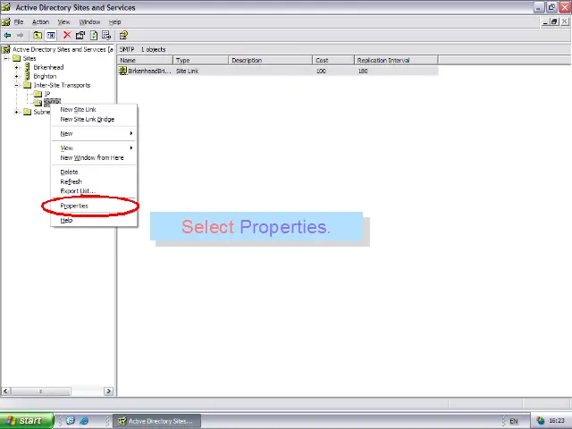The width and height of the screenshot is (572, 429).
Task: Click the Subnets folder icon
Action: 28,112
